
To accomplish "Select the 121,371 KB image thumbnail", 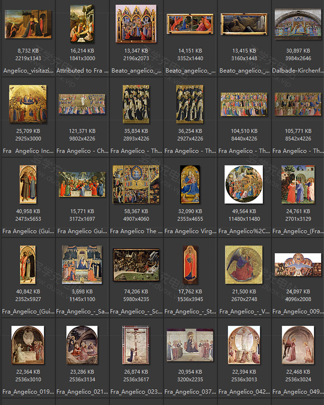I will [82, 104].
